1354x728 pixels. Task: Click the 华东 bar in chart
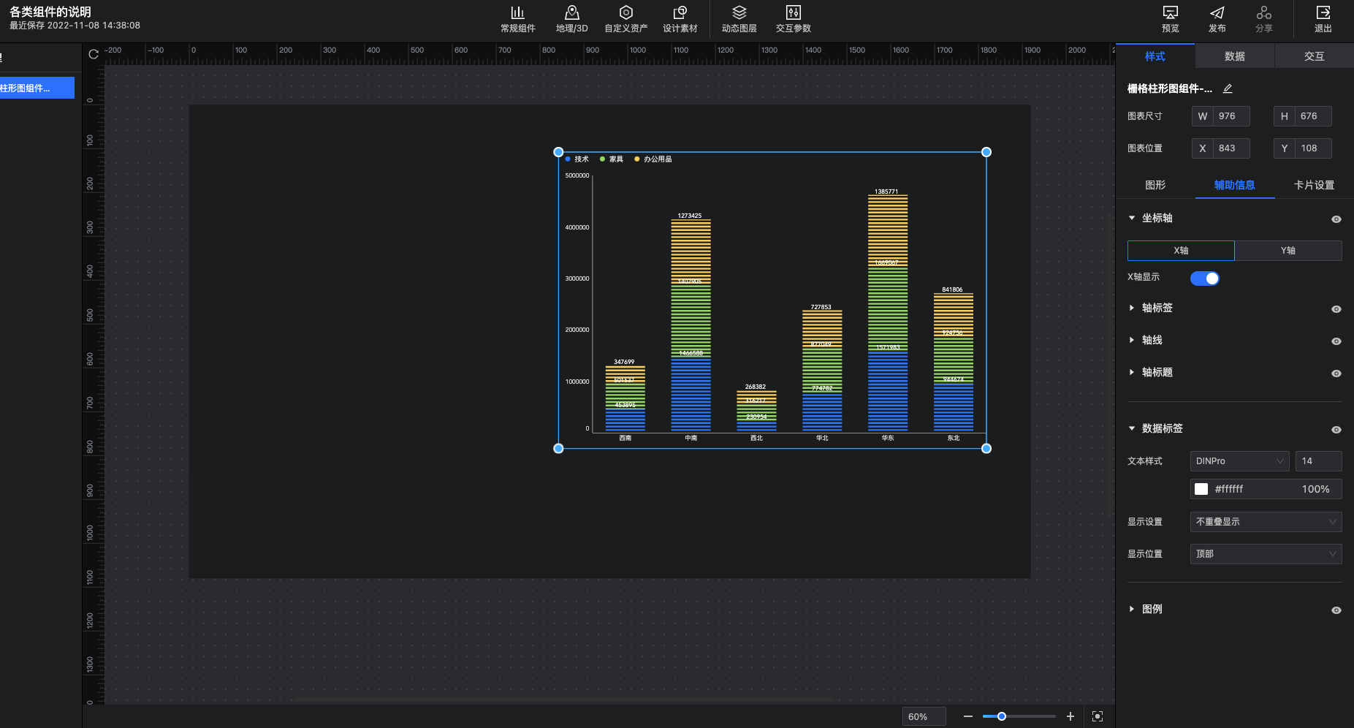tap(888, 313)
